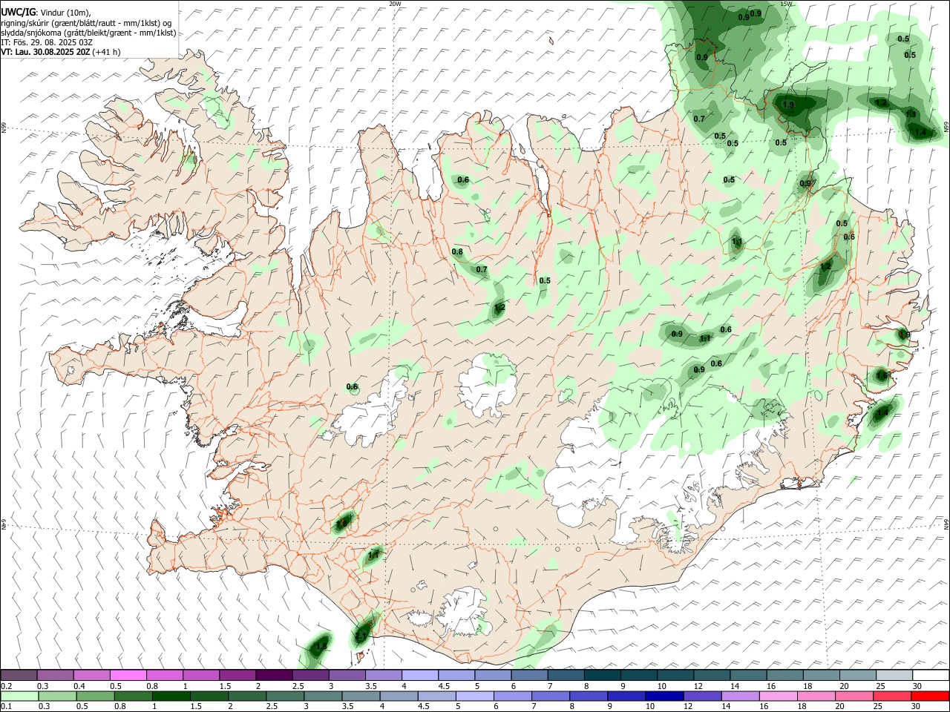Select the '30' tick label in the upper legend row
This screenshot has width=950, height=712.
point(917,686)
